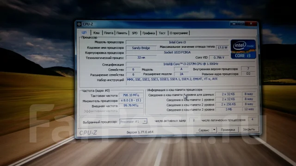Click the 17.0 W TDP value
Image resolution: width=296 pixels, height=166 pixels.
pyautogui.click(x=222, y=47)
